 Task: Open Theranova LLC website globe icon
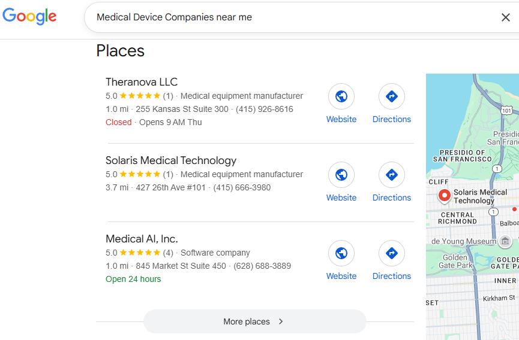tap(341, 96)
